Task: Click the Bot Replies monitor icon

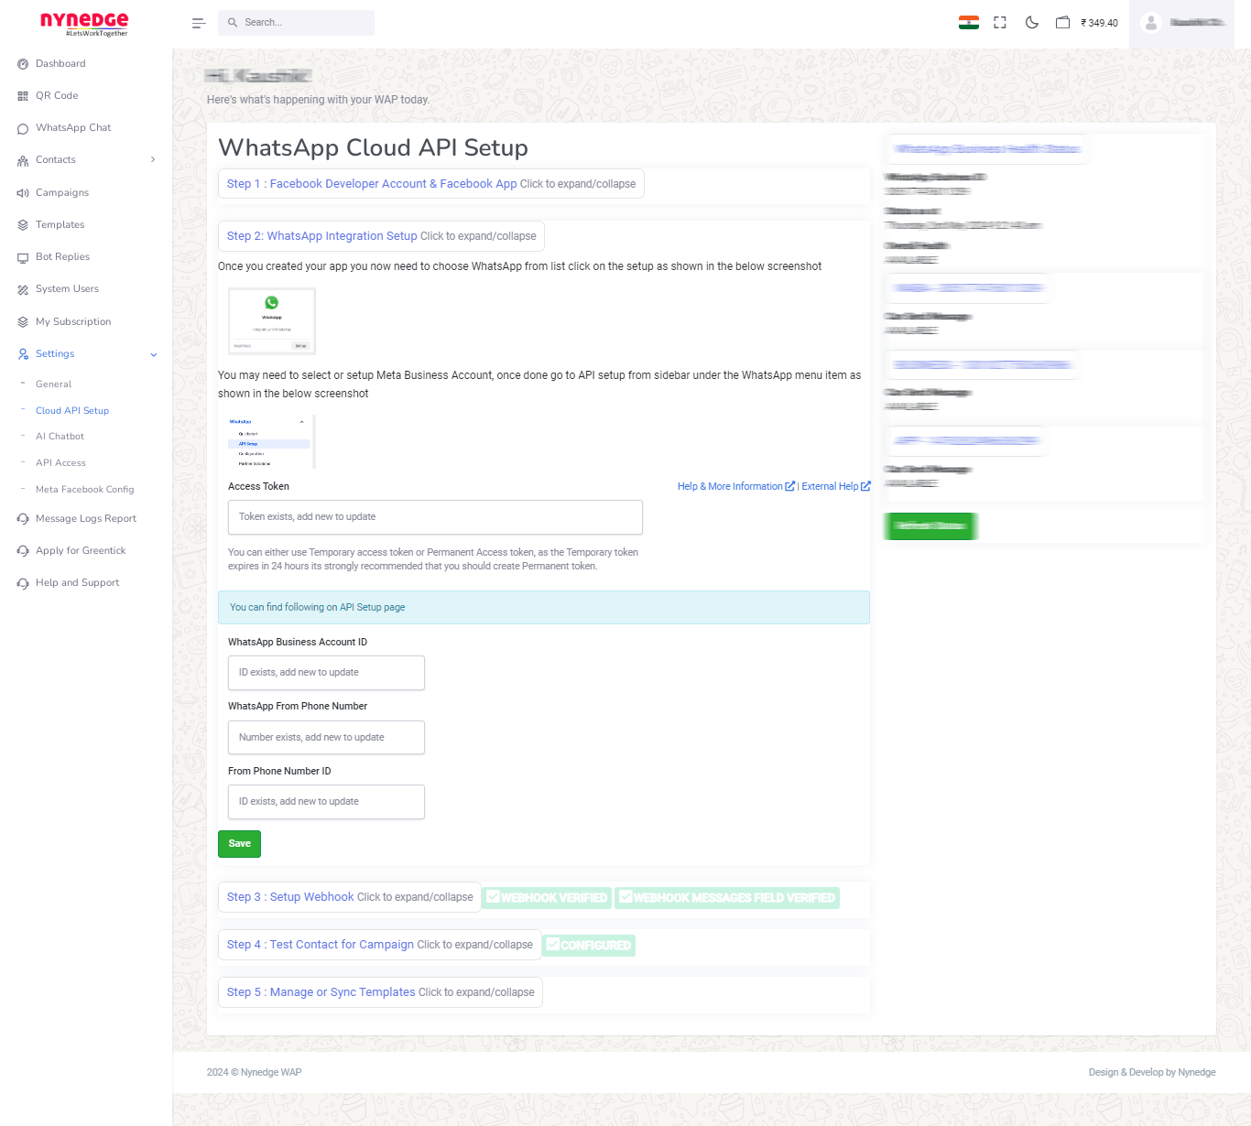Action: tap(23, 257)
